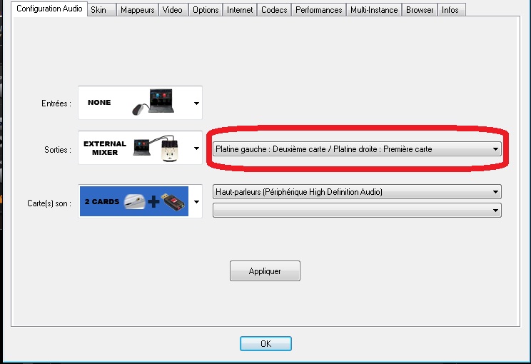Click the Carte(s) son label

click(49, 203)
